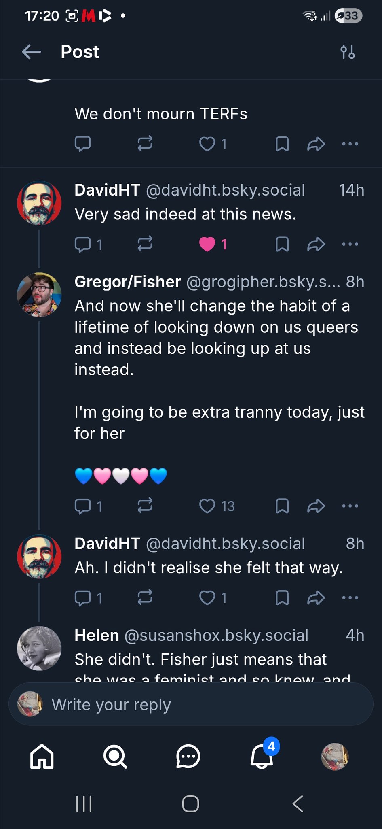Open the Chat messages tab

click(188, 757)
